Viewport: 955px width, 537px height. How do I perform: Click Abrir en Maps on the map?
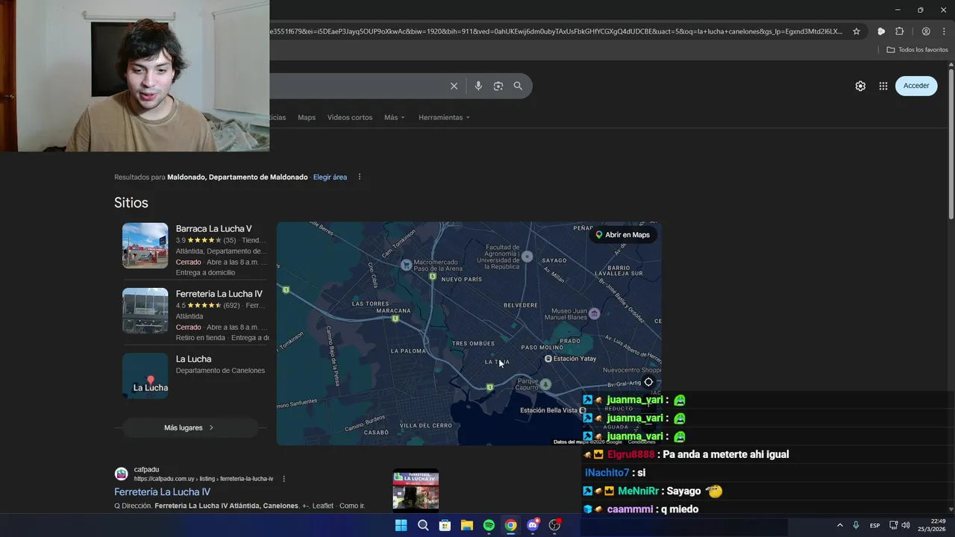621,235
